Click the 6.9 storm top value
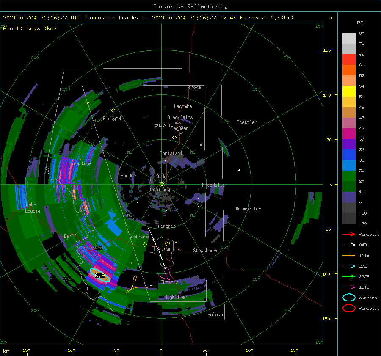The image size is (381, 356). point(100,276)
